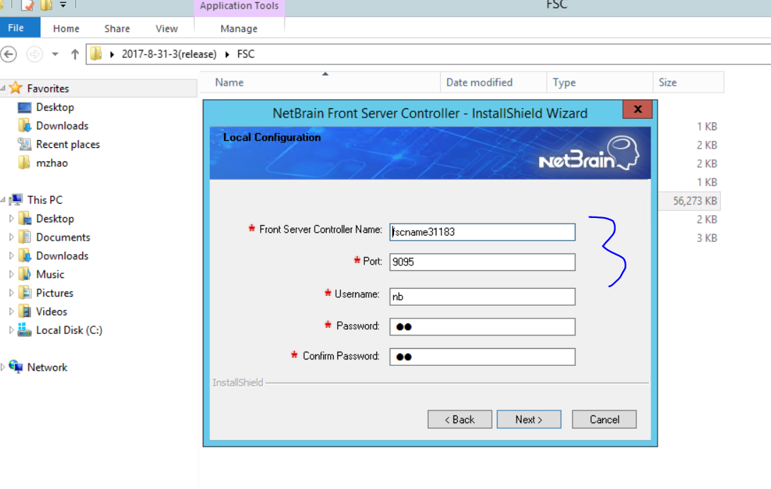The image size is (771, 489).
Task: Expand the Music folder node
Action: point(11,275)
